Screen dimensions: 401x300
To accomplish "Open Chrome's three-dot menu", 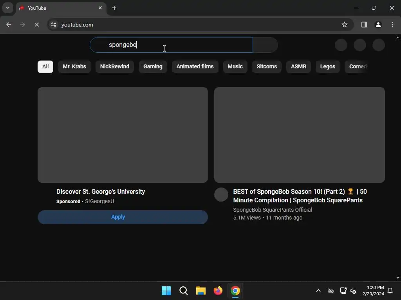I will point(392,25).
